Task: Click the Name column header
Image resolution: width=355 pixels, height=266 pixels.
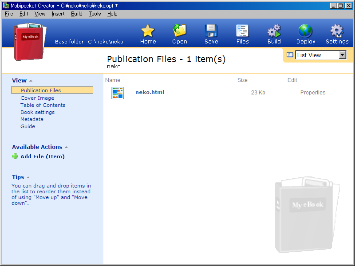Action: click(113, 80)
